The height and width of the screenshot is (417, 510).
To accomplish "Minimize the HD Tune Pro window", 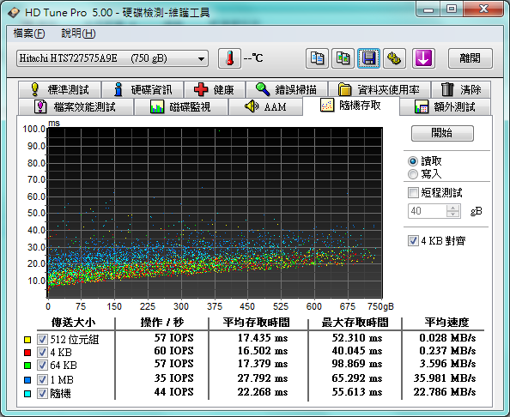I will pyautogui.click(x=428, y=9).
